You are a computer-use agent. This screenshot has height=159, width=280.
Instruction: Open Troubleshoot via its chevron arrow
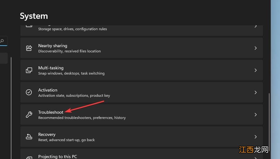(256, 115)
